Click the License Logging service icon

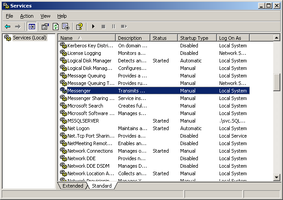click(x=63, y=53)
